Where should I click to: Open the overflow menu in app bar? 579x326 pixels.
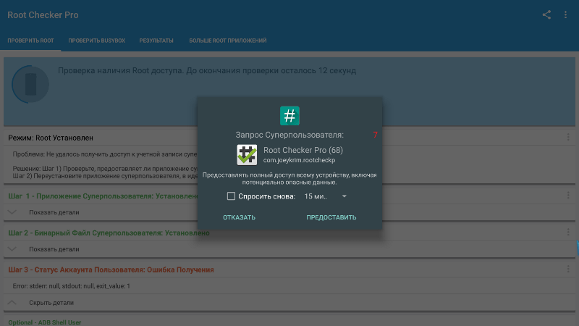pyautogui.click(x=565, y=14)
